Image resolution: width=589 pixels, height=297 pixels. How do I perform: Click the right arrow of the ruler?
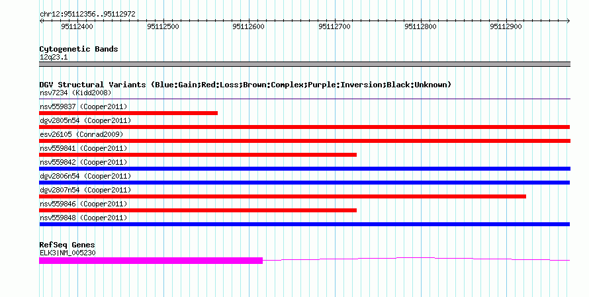click(x=568, y=21)
